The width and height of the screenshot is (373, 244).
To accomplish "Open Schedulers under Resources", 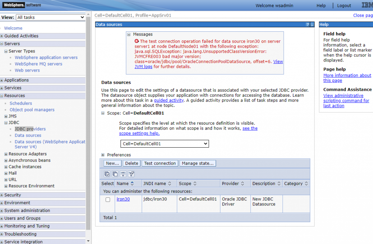I will [x=21, y=103].
